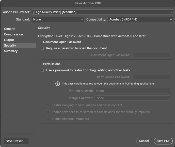Toggle Enable plaintext metadata checkbox
The height and width of the screenshot is (147, 175).
point(48,119)
